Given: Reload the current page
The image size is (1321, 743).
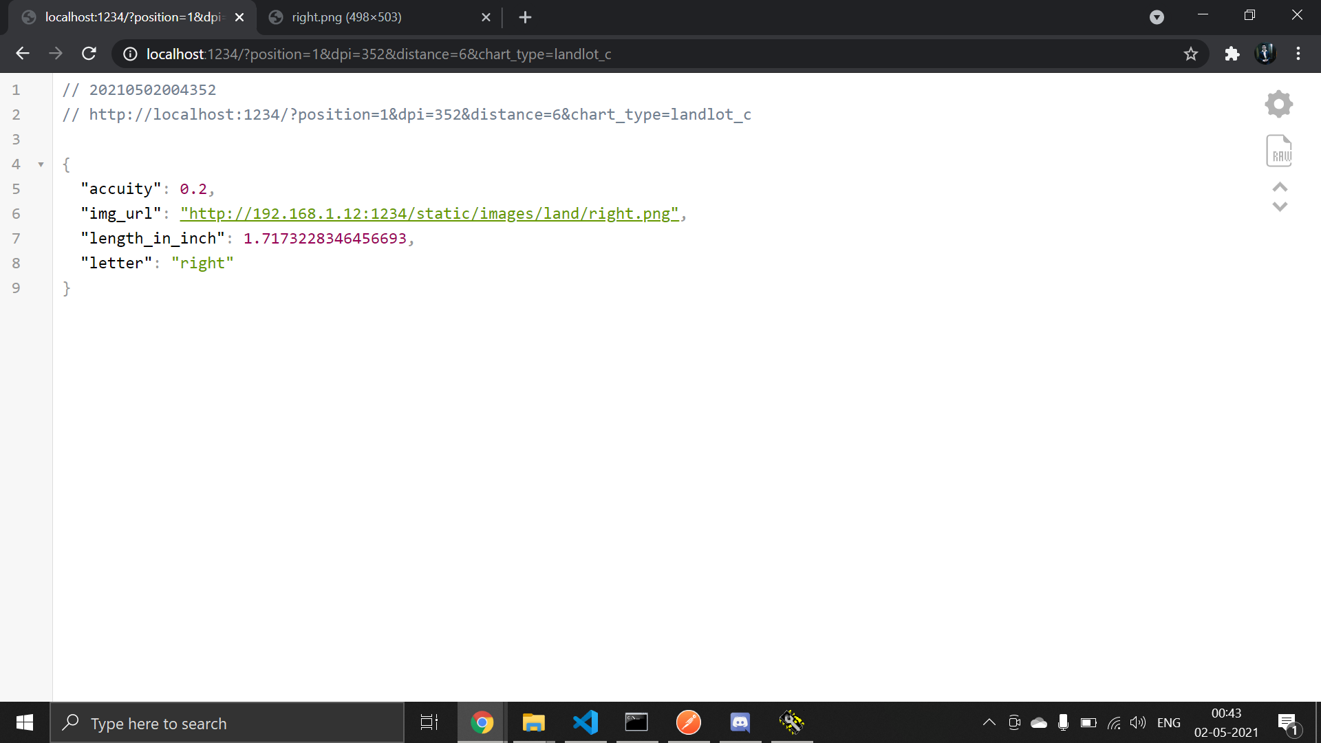Looking at the screenshot, I should click(89, 54).
